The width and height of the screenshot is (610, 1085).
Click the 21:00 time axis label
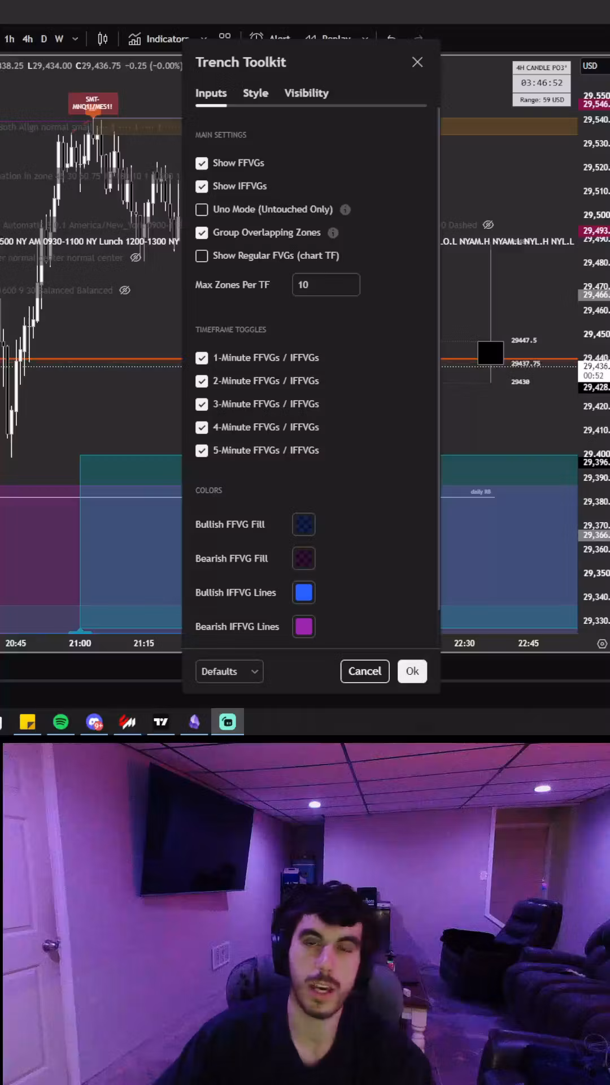click(x=80, y=644)
